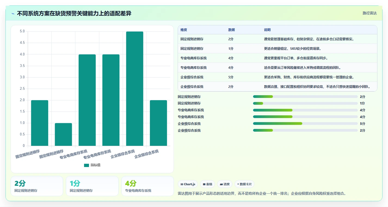The width and height of the screenshot is (388, 207).
Task: Click the cell 更适合采购、财务、库存和供应商流程都需要统一管理的企业。
Action: point(309,77)
